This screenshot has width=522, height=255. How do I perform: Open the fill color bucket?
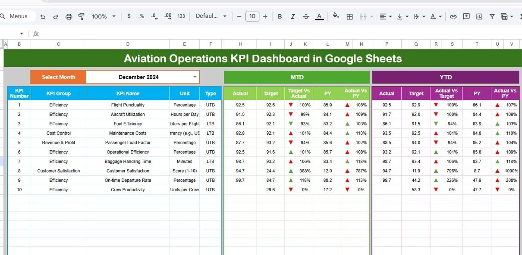pyautogui.click(x=336, y=16)
